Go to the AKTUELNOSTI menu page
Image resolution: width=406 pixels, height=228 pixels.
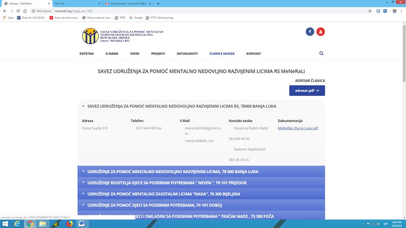[x=187, y=54]
